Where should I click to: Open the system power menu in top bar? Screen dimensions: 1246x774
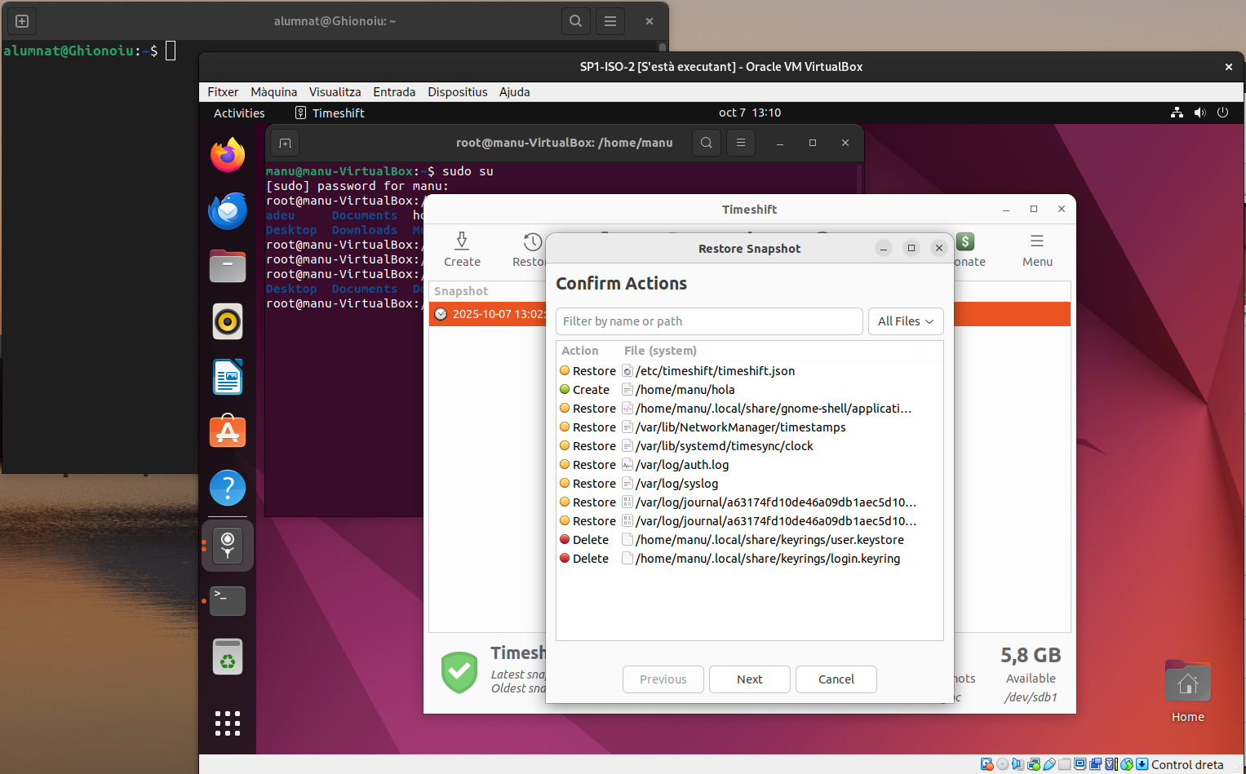1222,113
